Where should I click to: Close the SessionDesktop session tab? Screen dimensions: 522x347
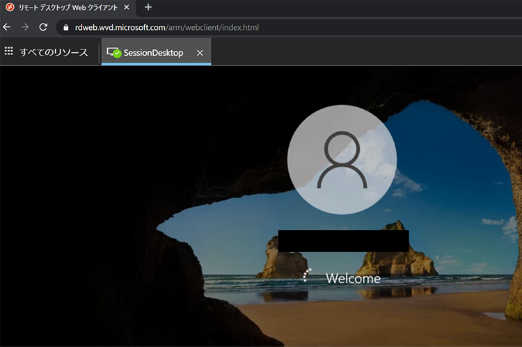(200, 53)
